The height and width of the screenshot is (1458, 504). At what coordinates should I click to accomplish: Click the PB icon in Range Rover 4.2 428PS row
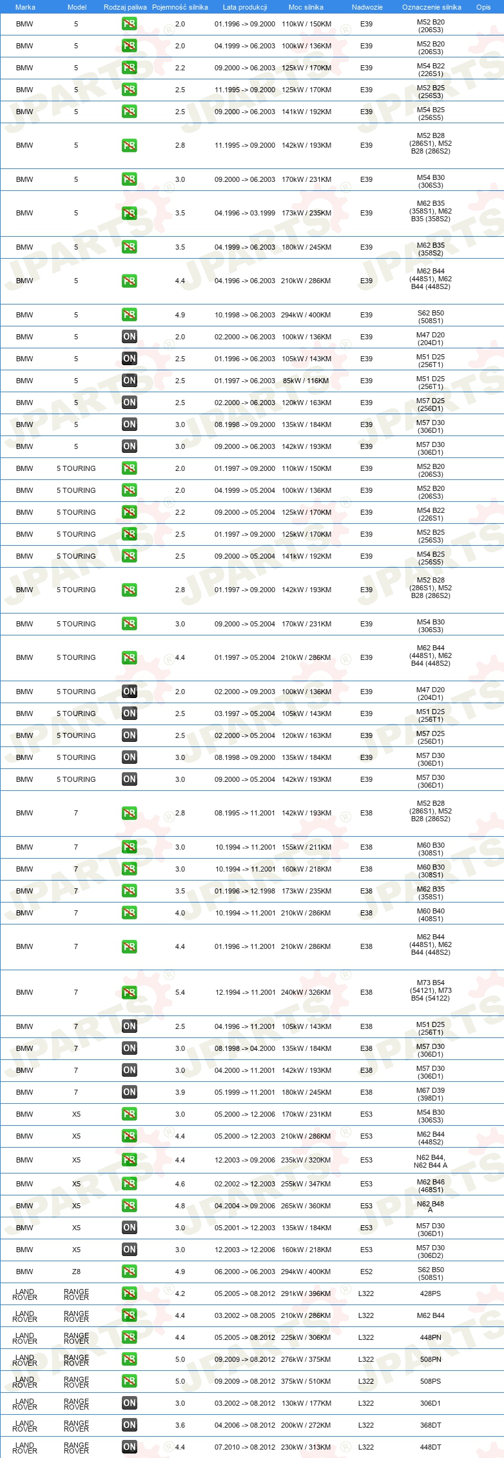(x=130, y=1293)
